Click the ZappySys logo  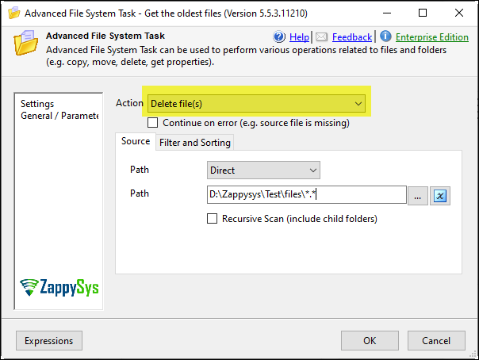59,287
